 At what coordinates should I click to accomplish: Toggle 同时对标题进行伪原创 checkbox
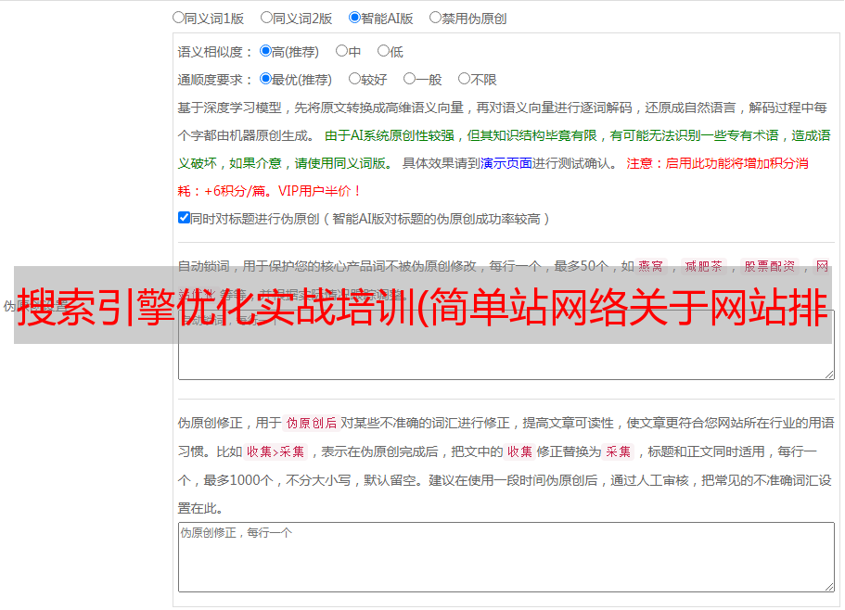[x=184, y=218]
